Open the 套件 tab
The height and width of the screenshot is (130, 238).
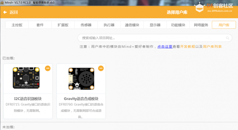[x=40, y=25]
